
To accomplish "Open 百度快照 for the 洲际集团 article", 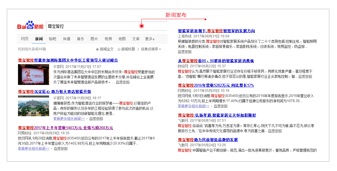I will (123, 82).
